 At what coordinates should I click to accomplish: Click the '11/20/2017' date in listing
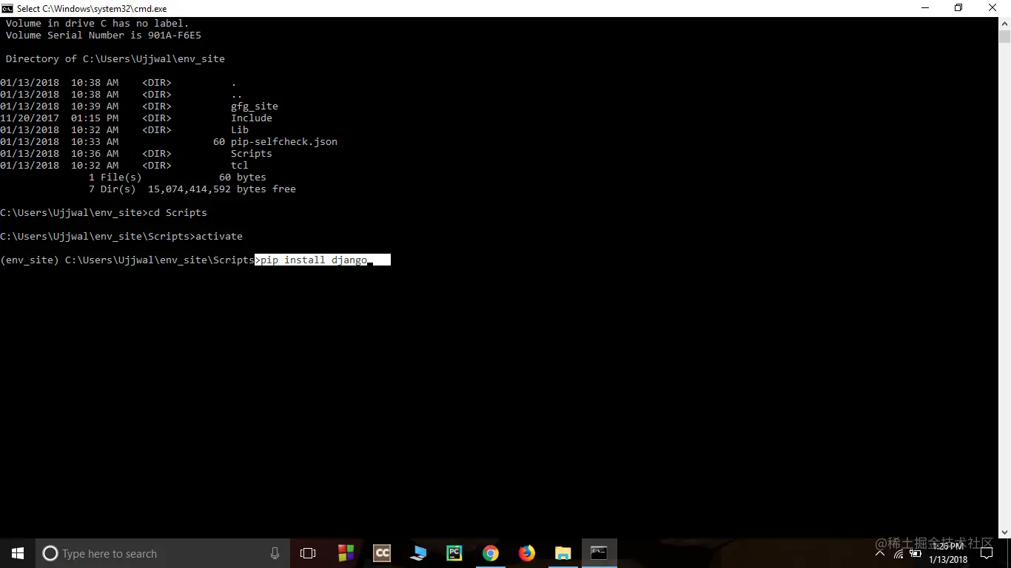[x=30, y=118]
